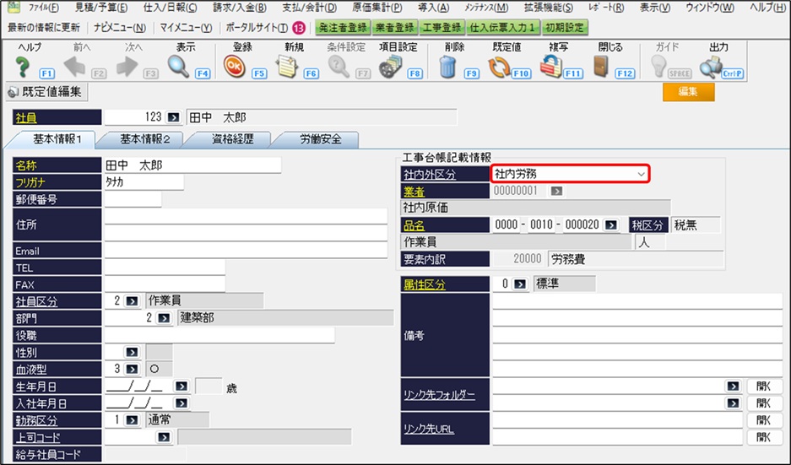791x465 pixels.
Task: Open the 生年月日 date picker arrow
Action: click(x=181, y=387)
